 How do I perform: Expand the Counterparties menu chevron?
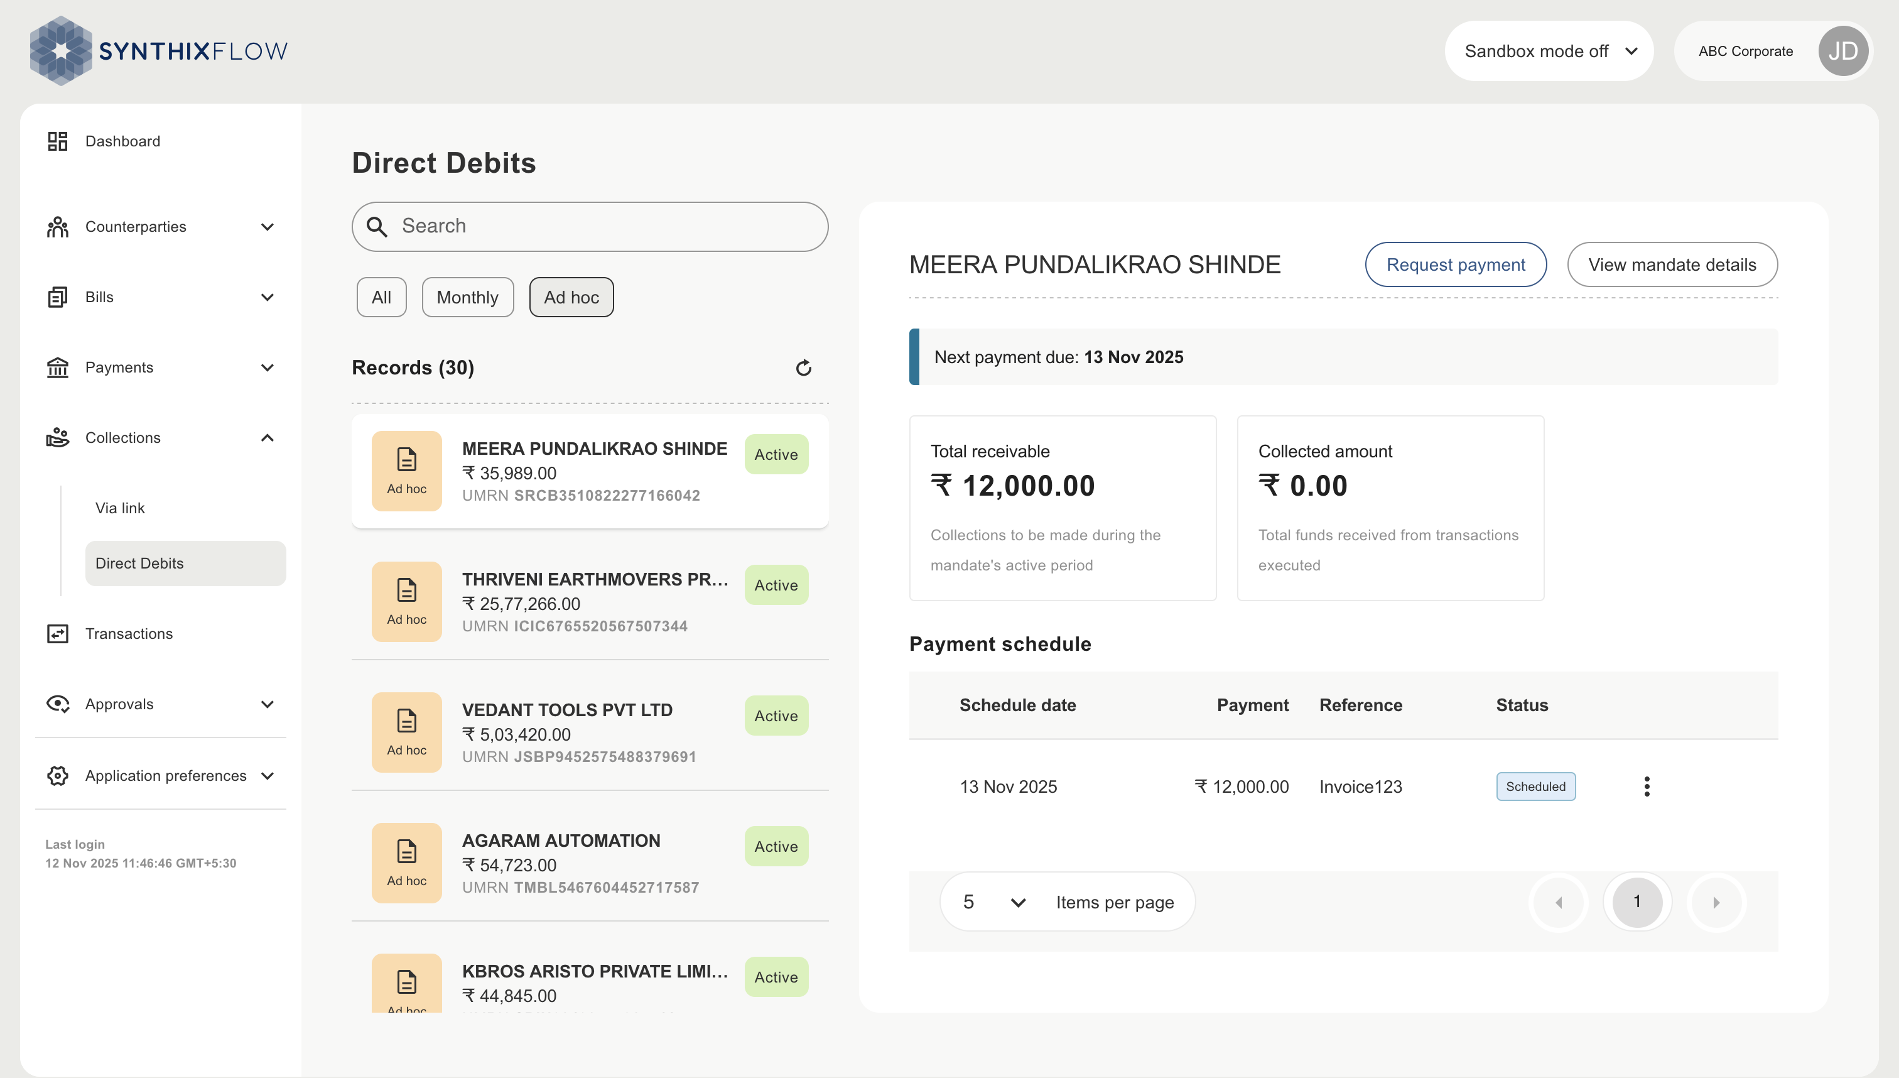click(268, 227)
